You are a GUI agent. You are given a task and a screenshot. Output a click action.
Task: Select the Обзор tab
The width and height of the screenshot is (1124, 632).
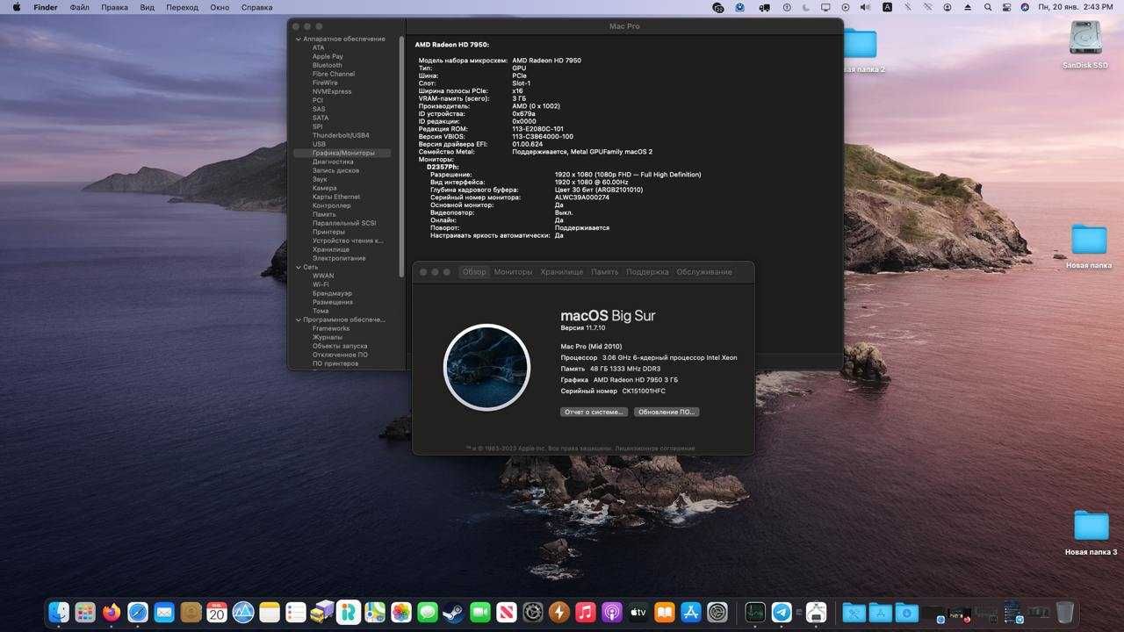coord(474,272)
